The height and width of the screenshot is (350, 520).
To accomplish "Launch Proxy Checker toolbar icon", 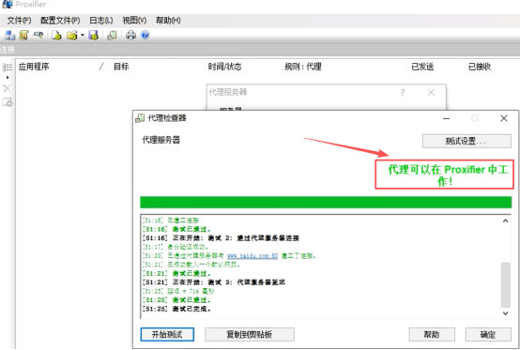I will (112, 35).
